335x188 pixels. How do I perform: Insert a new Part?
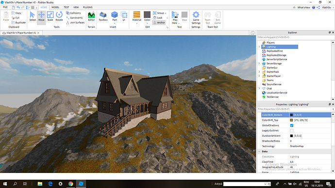coord(115,16)
